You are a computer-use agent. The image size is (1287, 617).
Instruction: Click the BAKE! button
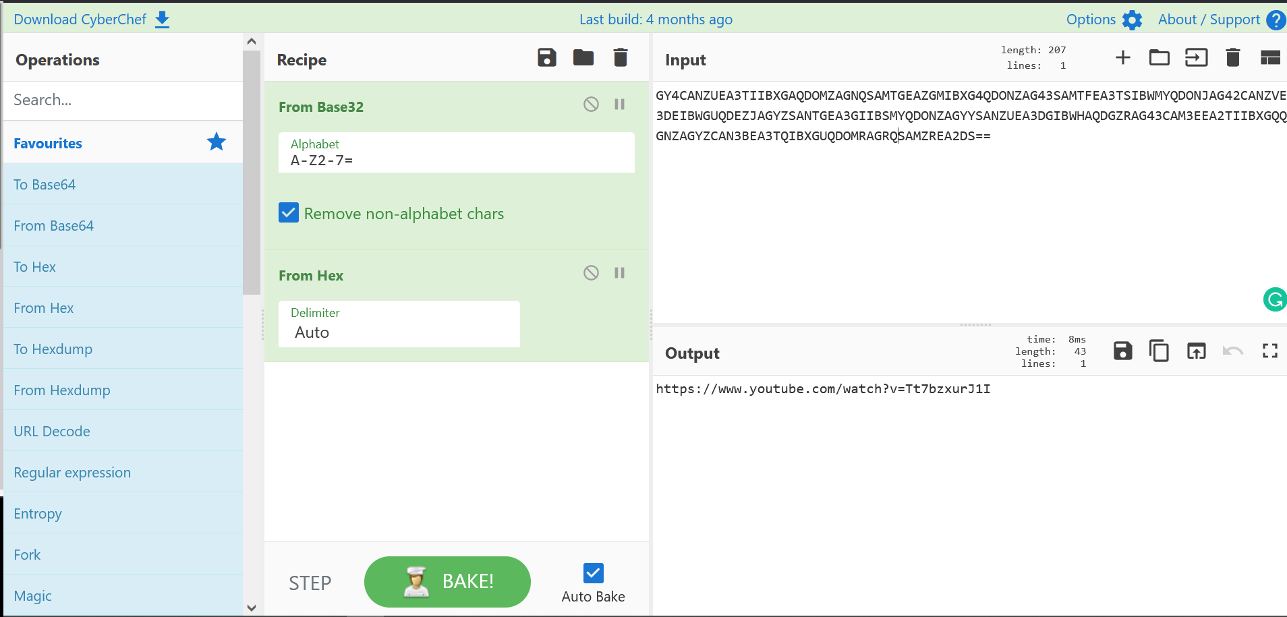(x=447, y=581)
